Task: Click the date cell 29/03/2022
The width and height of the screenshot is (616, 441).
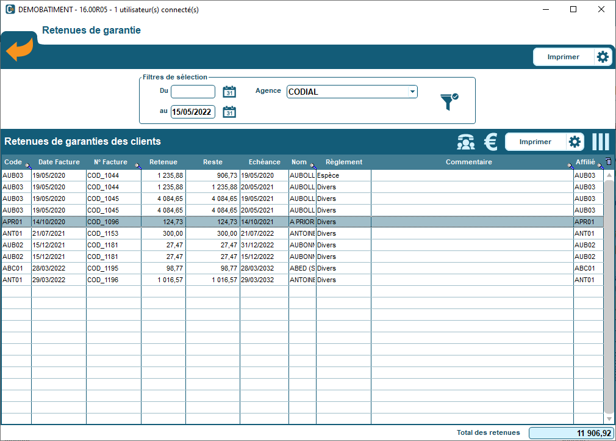Action: click(59, 280)
